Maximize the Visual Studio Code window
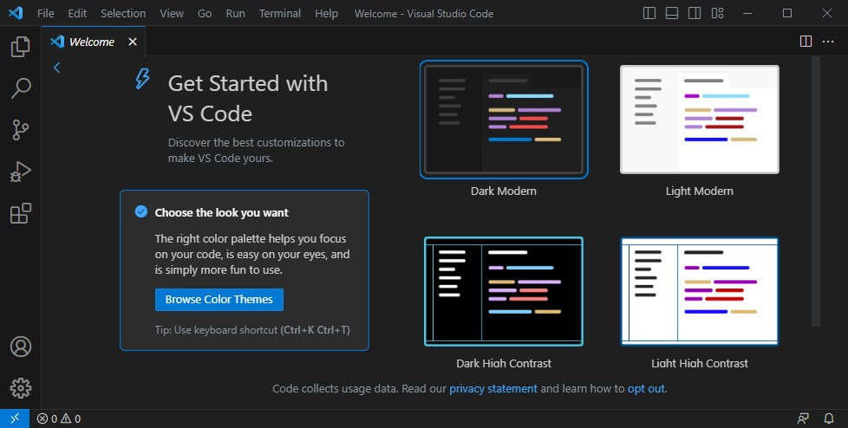This screenshot has height=428, width=848. [x=787, y=13]
